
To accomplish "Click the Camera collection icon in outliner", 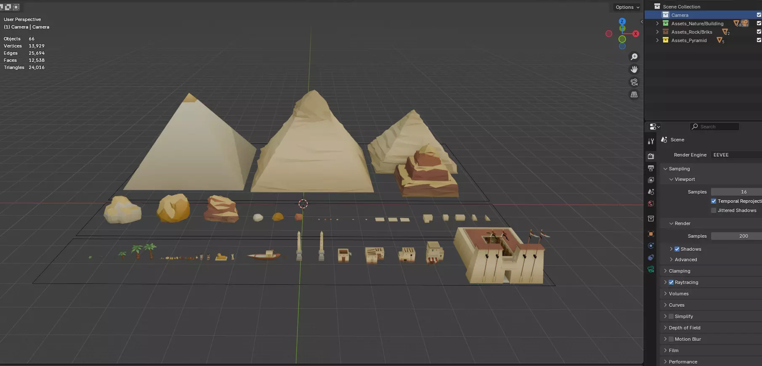I will click(666, 15).
